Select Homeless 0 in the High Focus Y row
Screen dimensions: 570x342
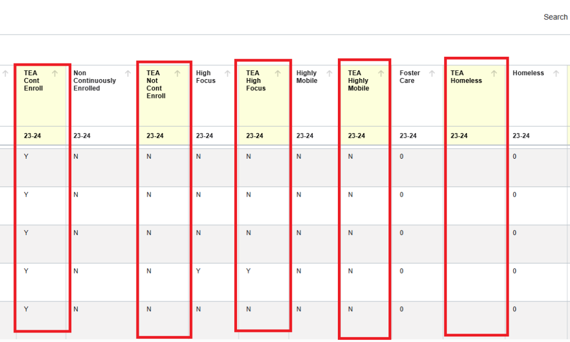514,271
